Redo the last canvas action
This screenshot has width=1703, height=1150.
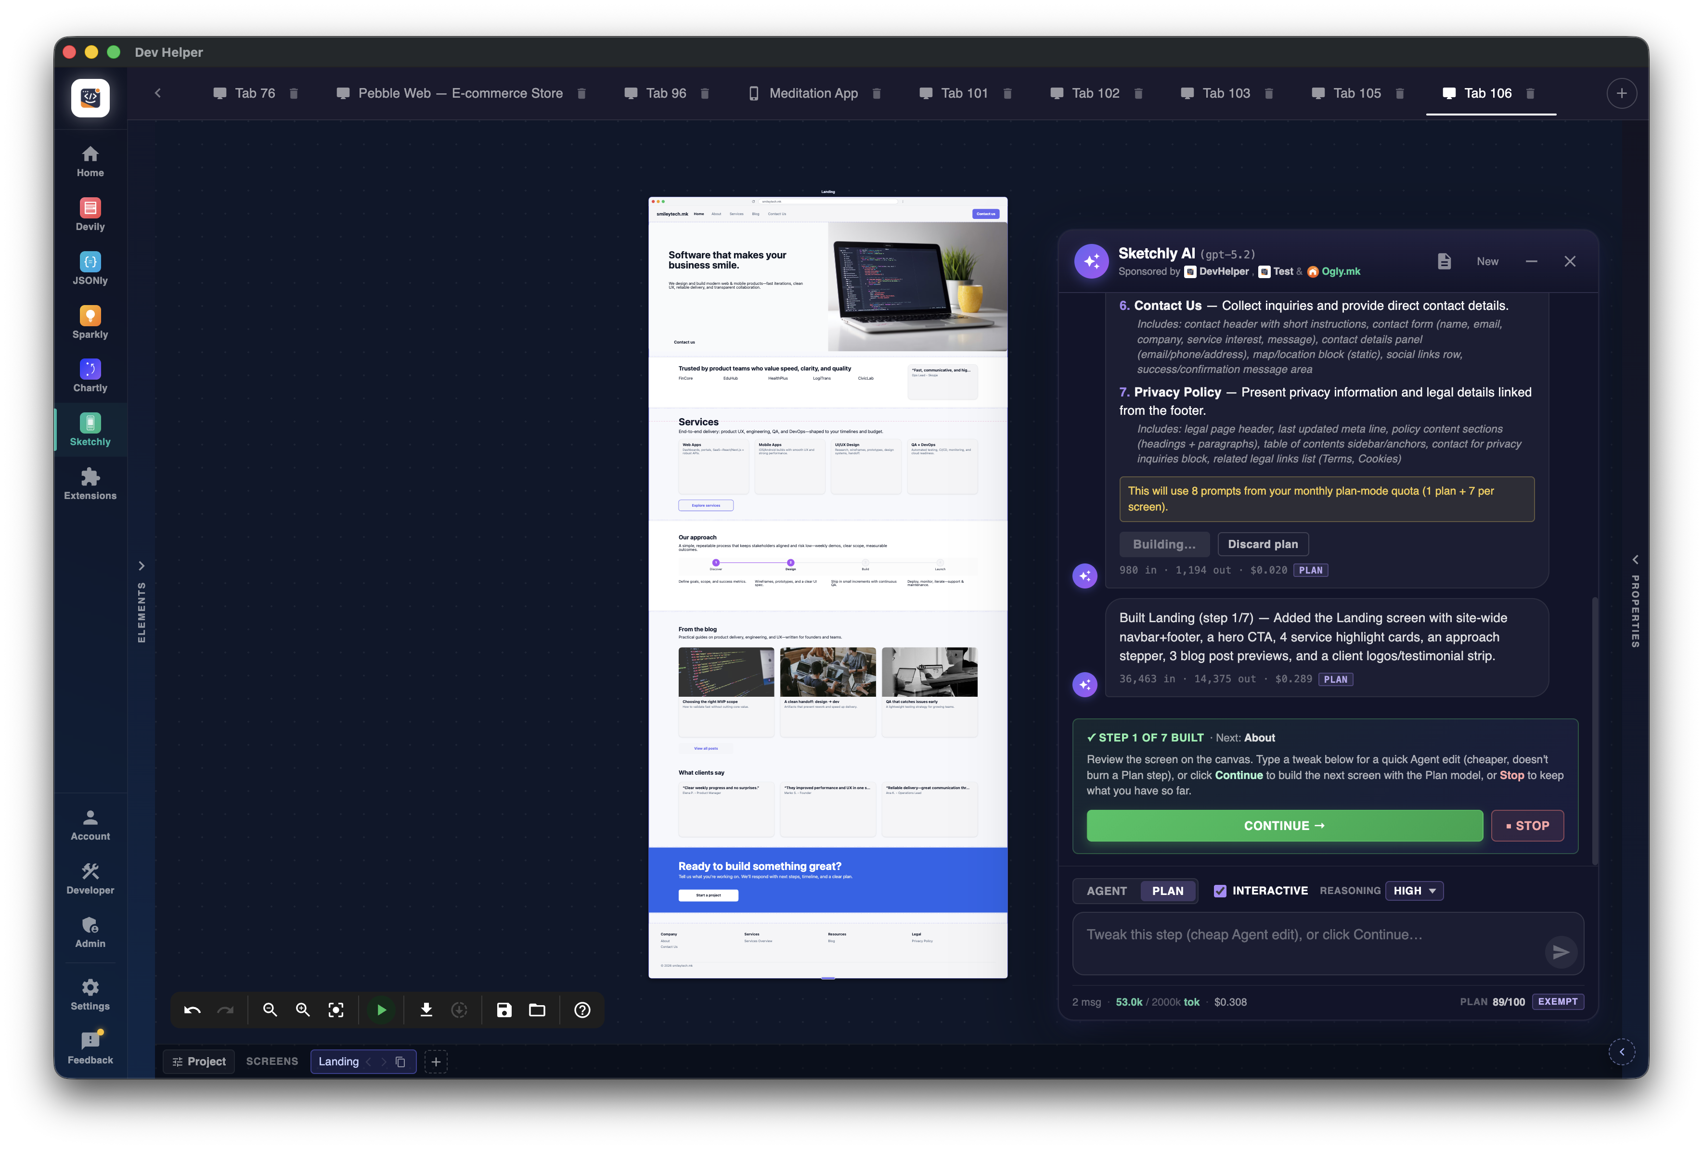tap(225, 1009)
